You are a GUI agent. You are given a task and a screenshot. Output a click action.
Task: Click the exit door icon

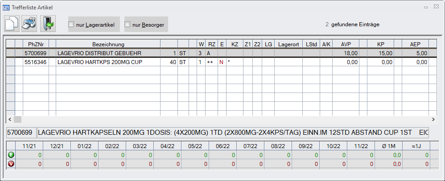[x=47, y=24]
